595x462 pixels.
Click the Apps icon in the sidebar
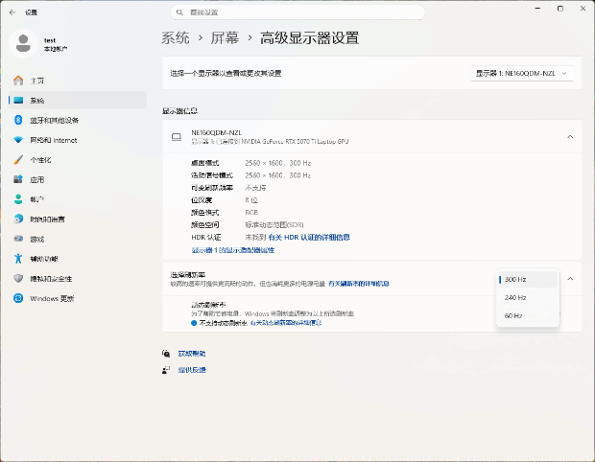pyautogui.click(x=18, y=179)
